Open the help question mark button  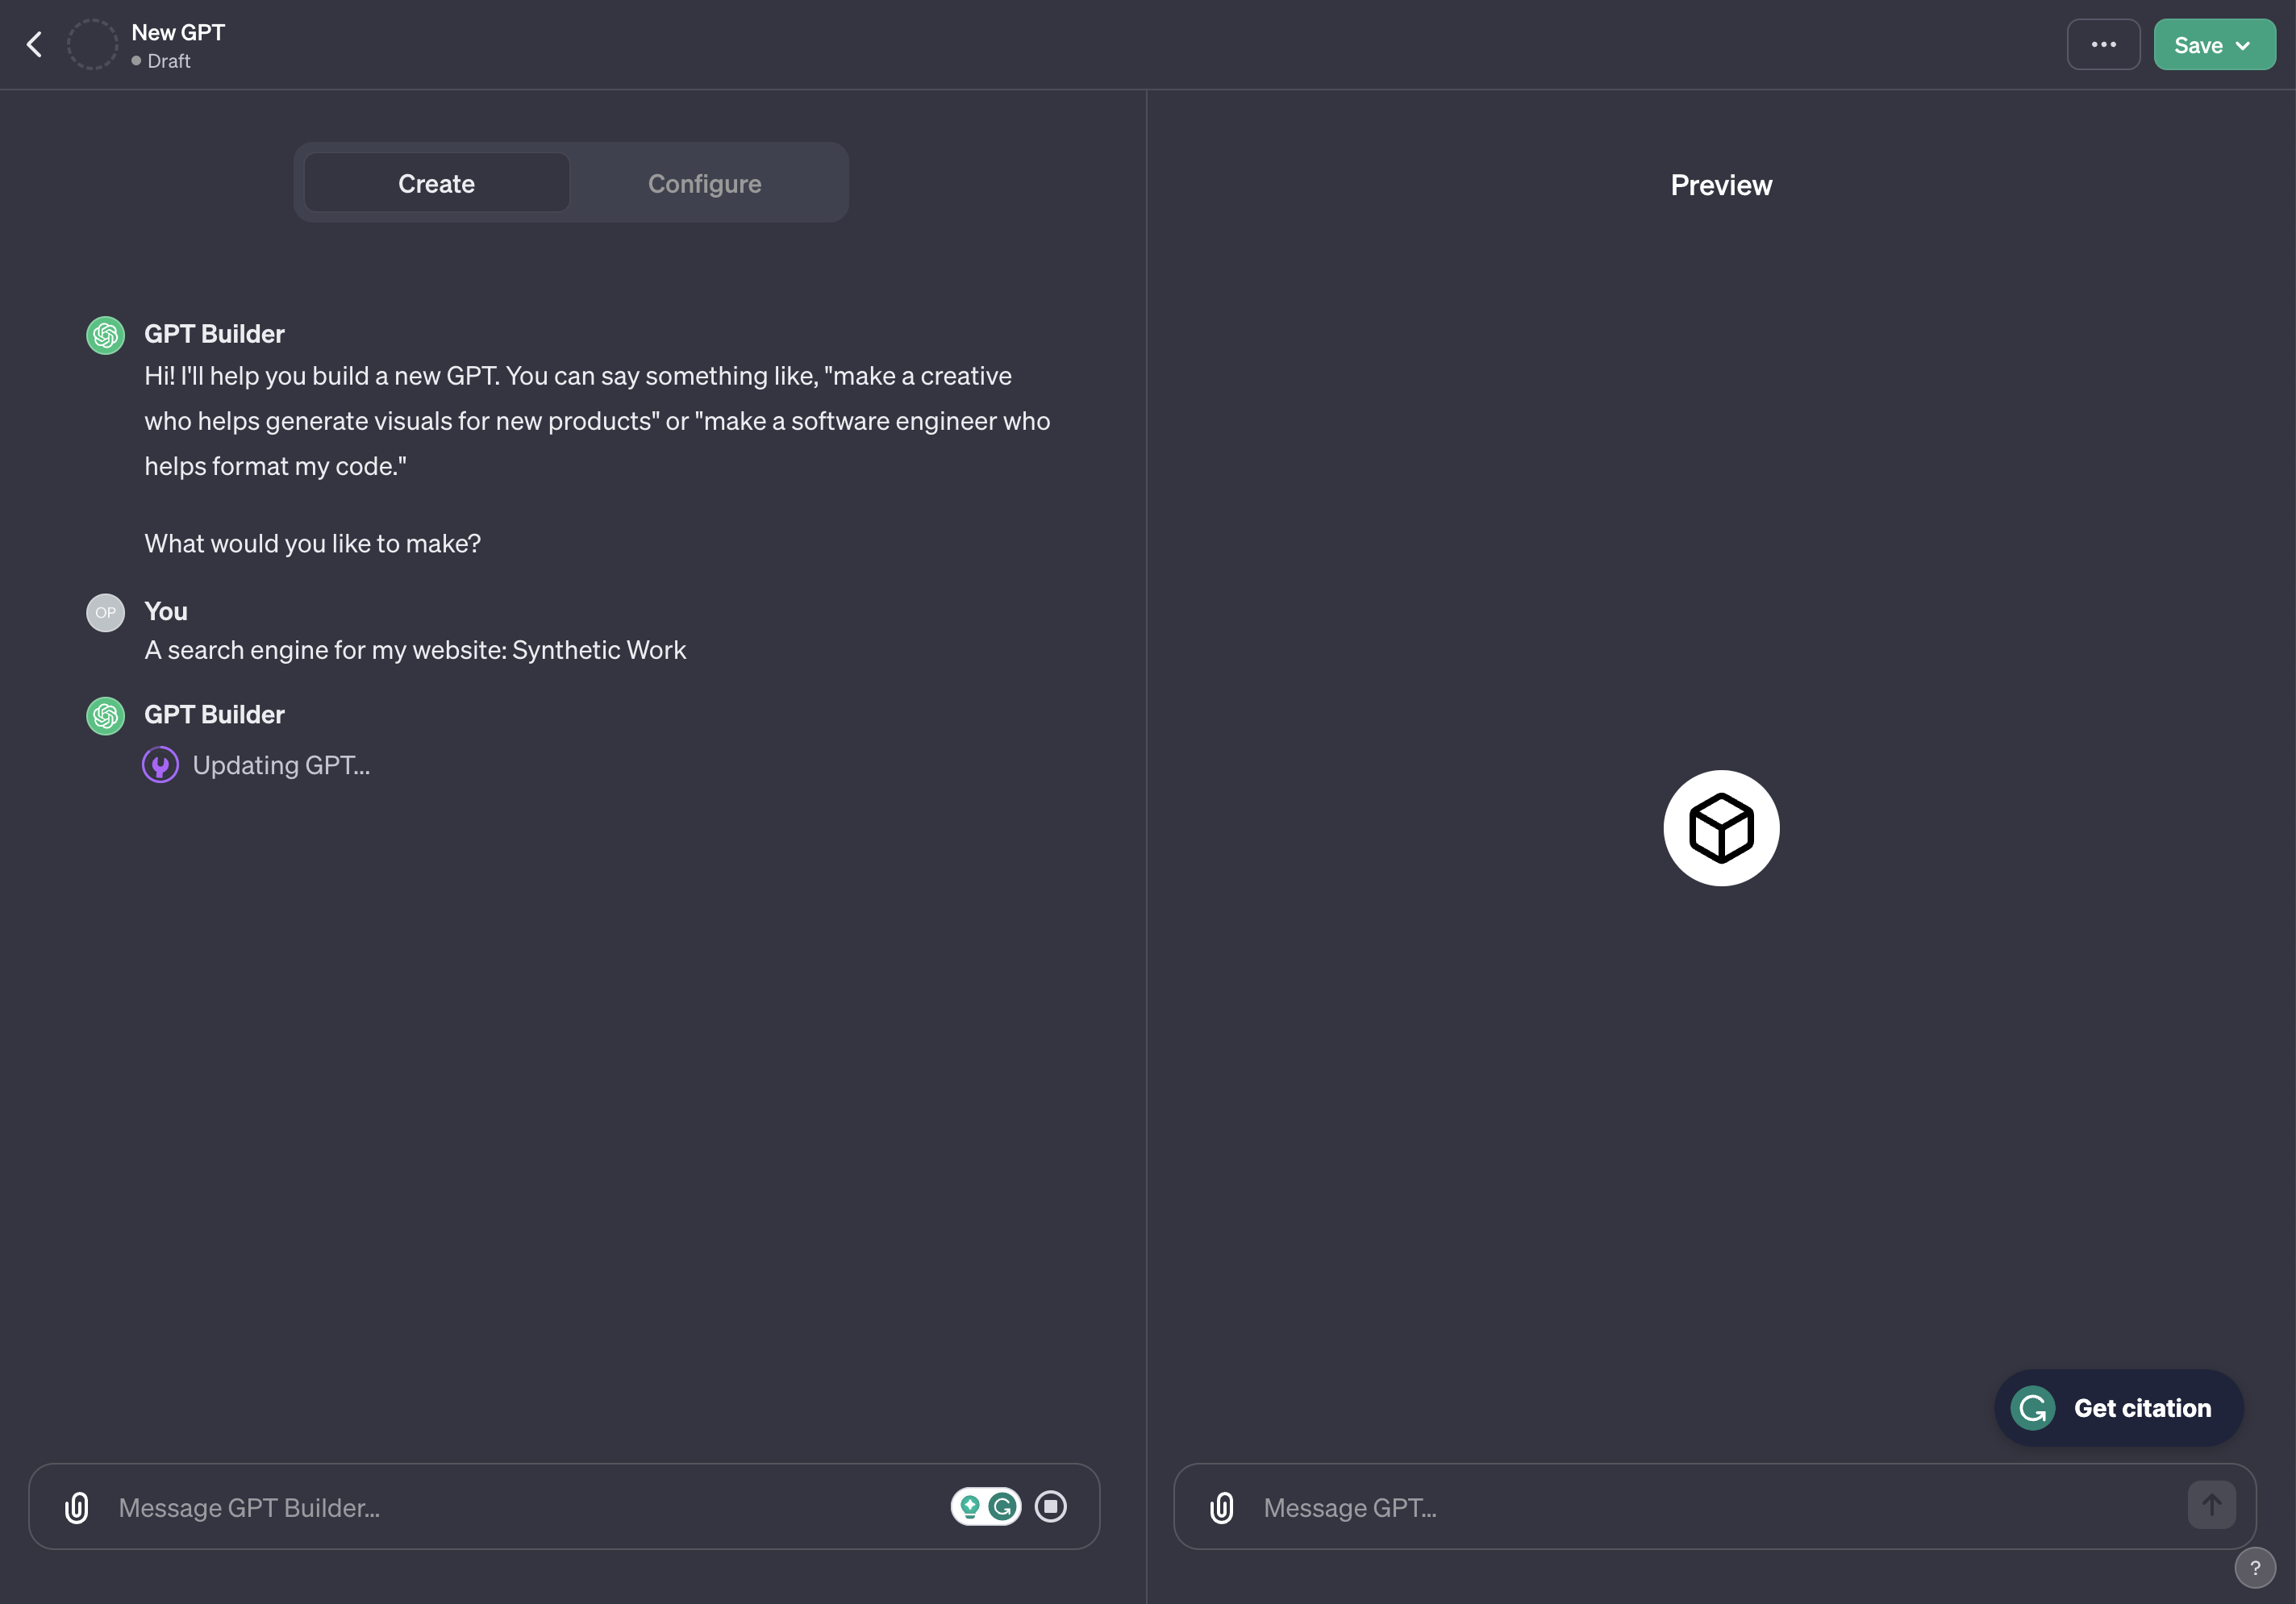(x=2255, y=1568)
